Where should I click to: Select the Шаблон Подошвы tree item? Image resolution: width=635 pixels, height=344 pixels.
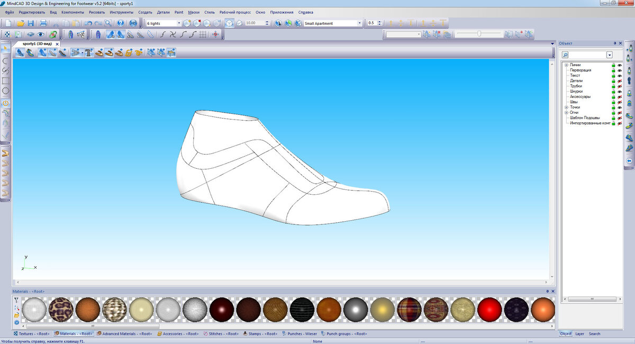pyautogui.click(x=585, y=118)
